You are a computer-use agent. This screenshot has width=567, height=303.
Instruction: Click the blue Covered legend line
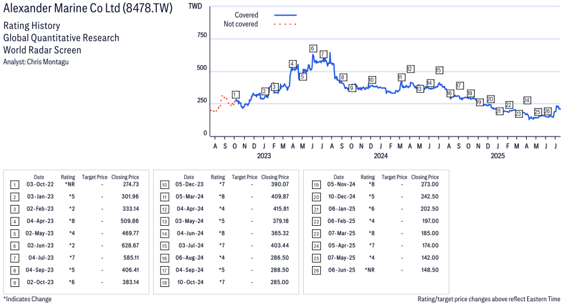(285, 15)
